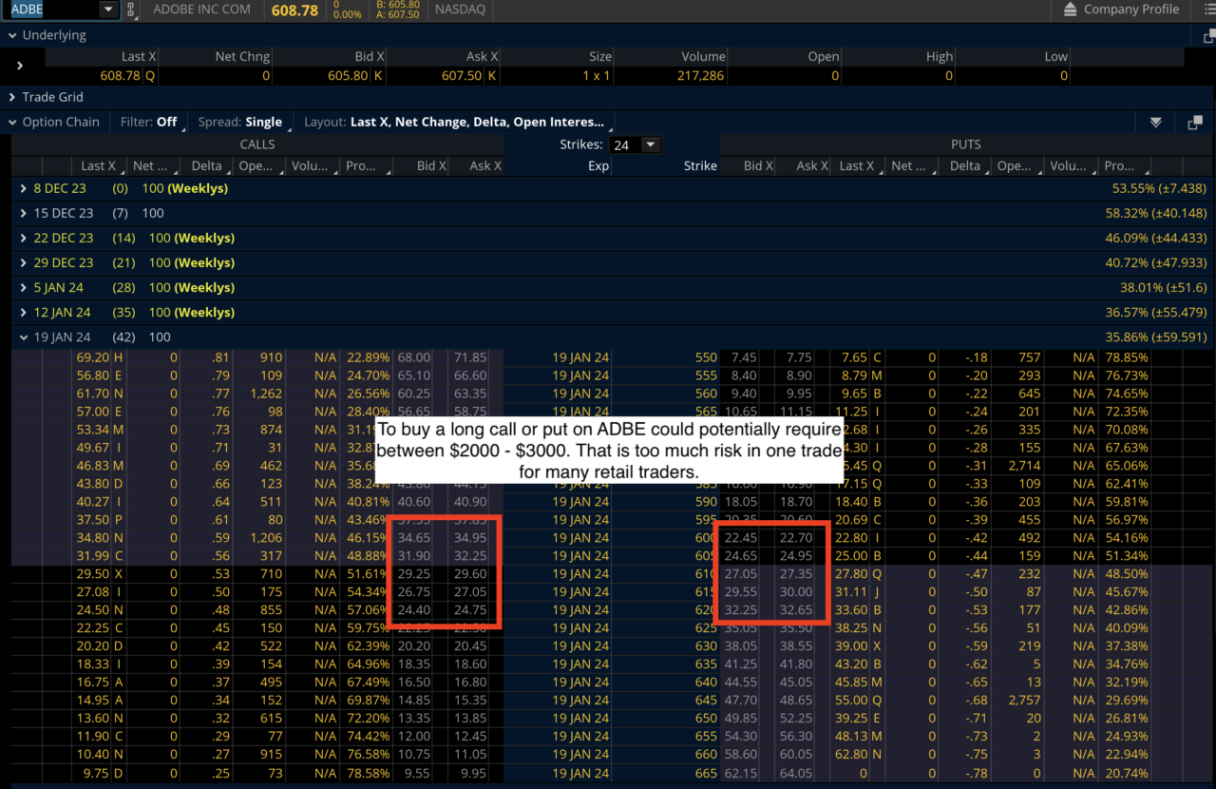Click the put bid 32.25 at 620 strike
Viewport: 1216px width, 789px height.
pos(741,610)
